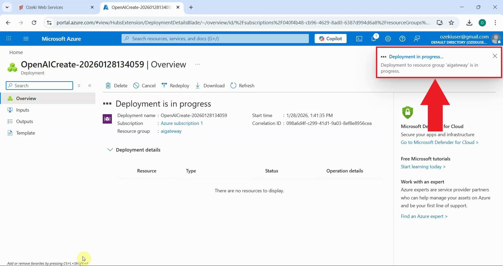Bookmark this page with star icon

coord(451,23)
